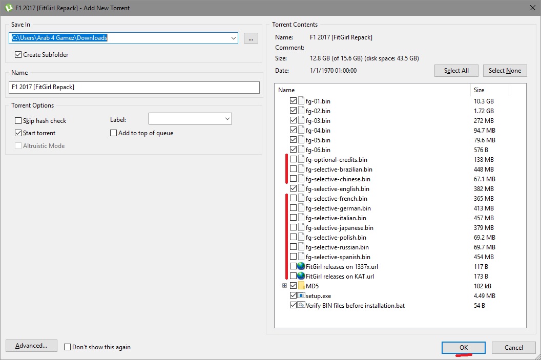Click the setup.exe application icon

(x=301, y=295)
